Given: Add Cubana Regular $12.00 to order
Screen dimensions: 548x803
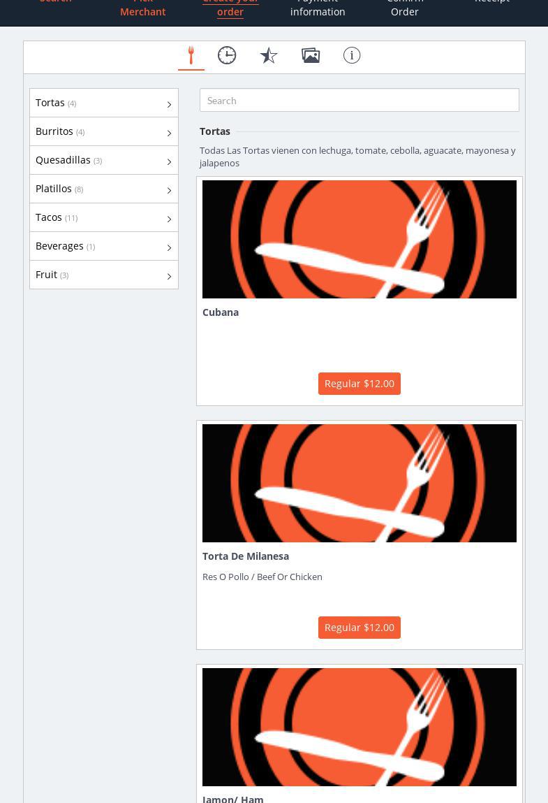Looking at the screenshot, I should pos(359,384).
